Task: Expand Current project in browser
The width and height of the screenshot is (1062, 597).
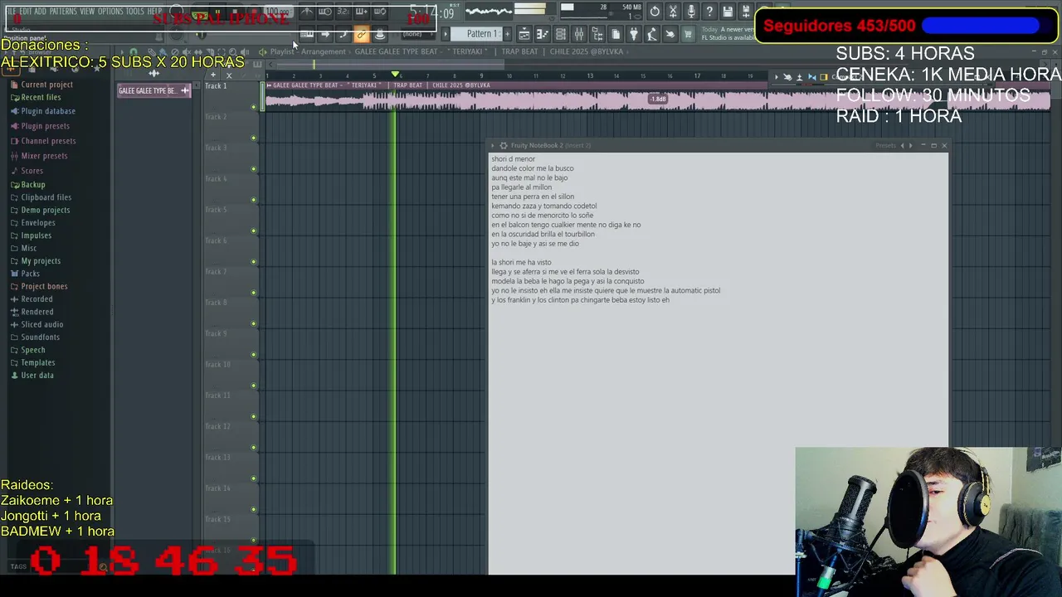Action: pos(46,85)
